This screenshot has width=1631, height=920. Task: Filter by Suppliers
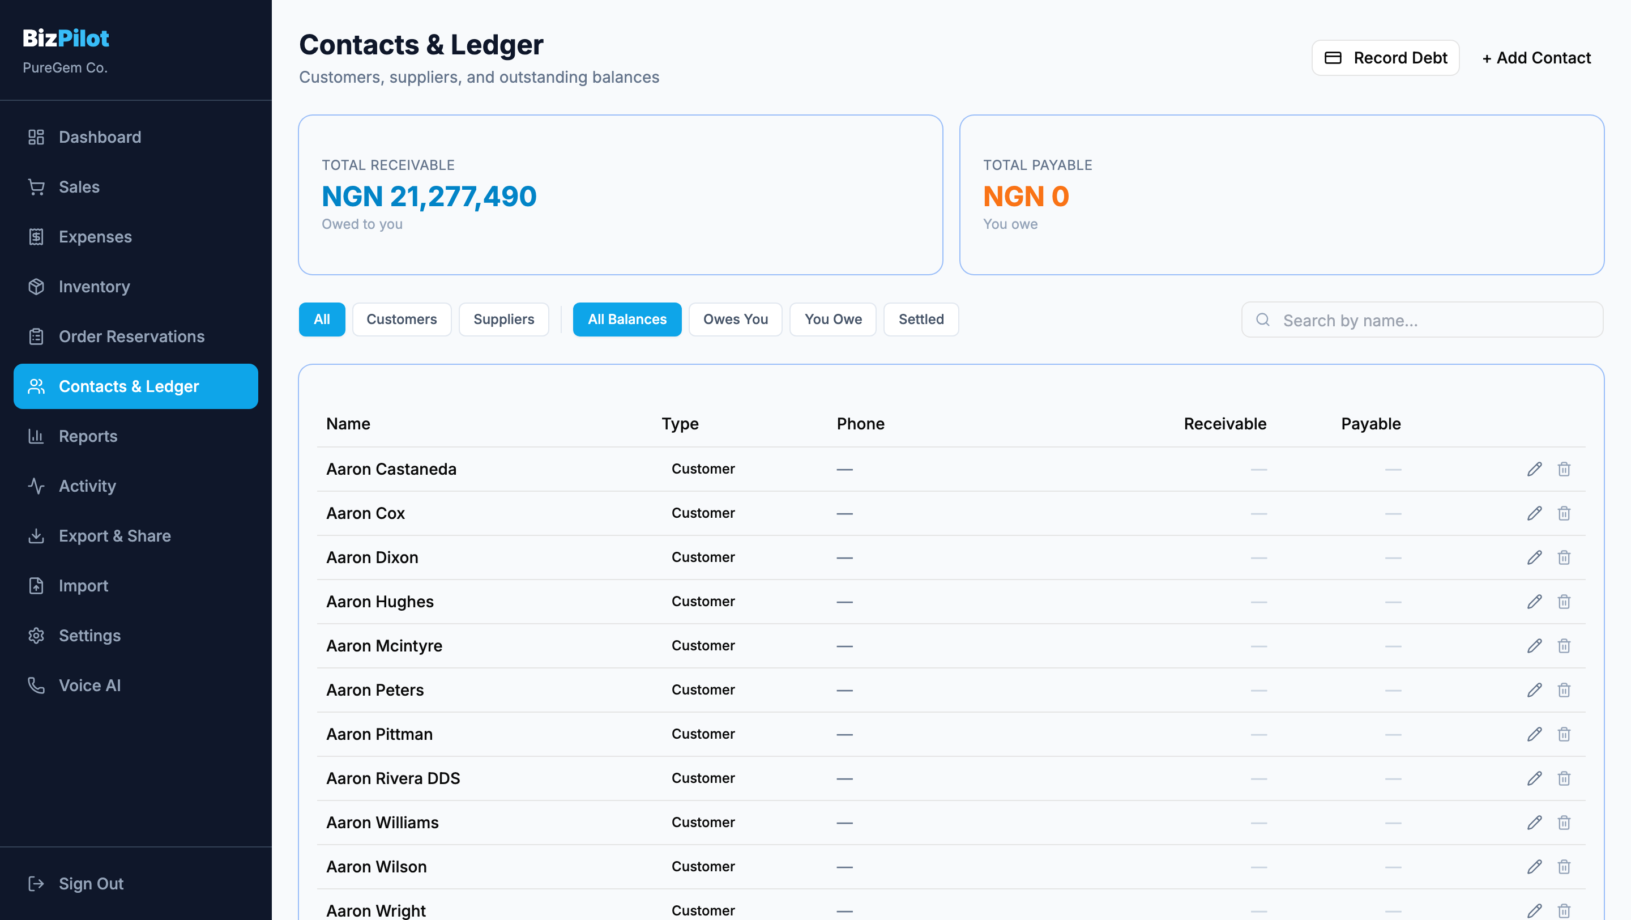click(503, 320)
